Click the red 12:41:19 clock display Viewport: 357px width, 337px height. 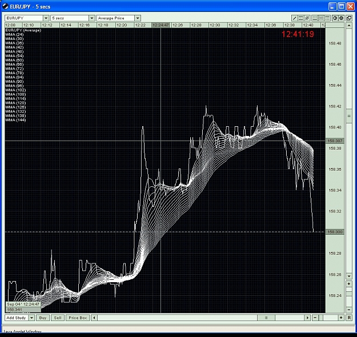point(298,34)
